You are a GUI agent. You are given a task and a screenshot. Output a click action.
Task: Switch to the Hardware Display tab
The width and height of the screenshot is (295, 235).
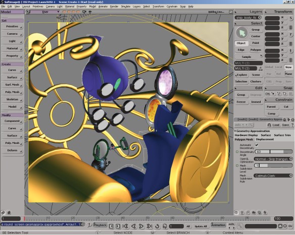[x=246, y=135]
